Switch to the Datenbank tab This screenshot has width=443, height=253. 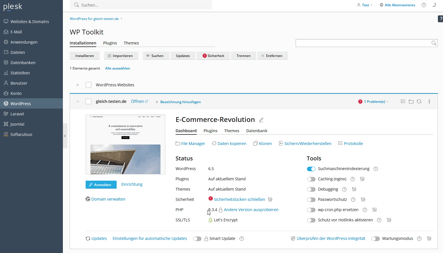pos(257,131)
